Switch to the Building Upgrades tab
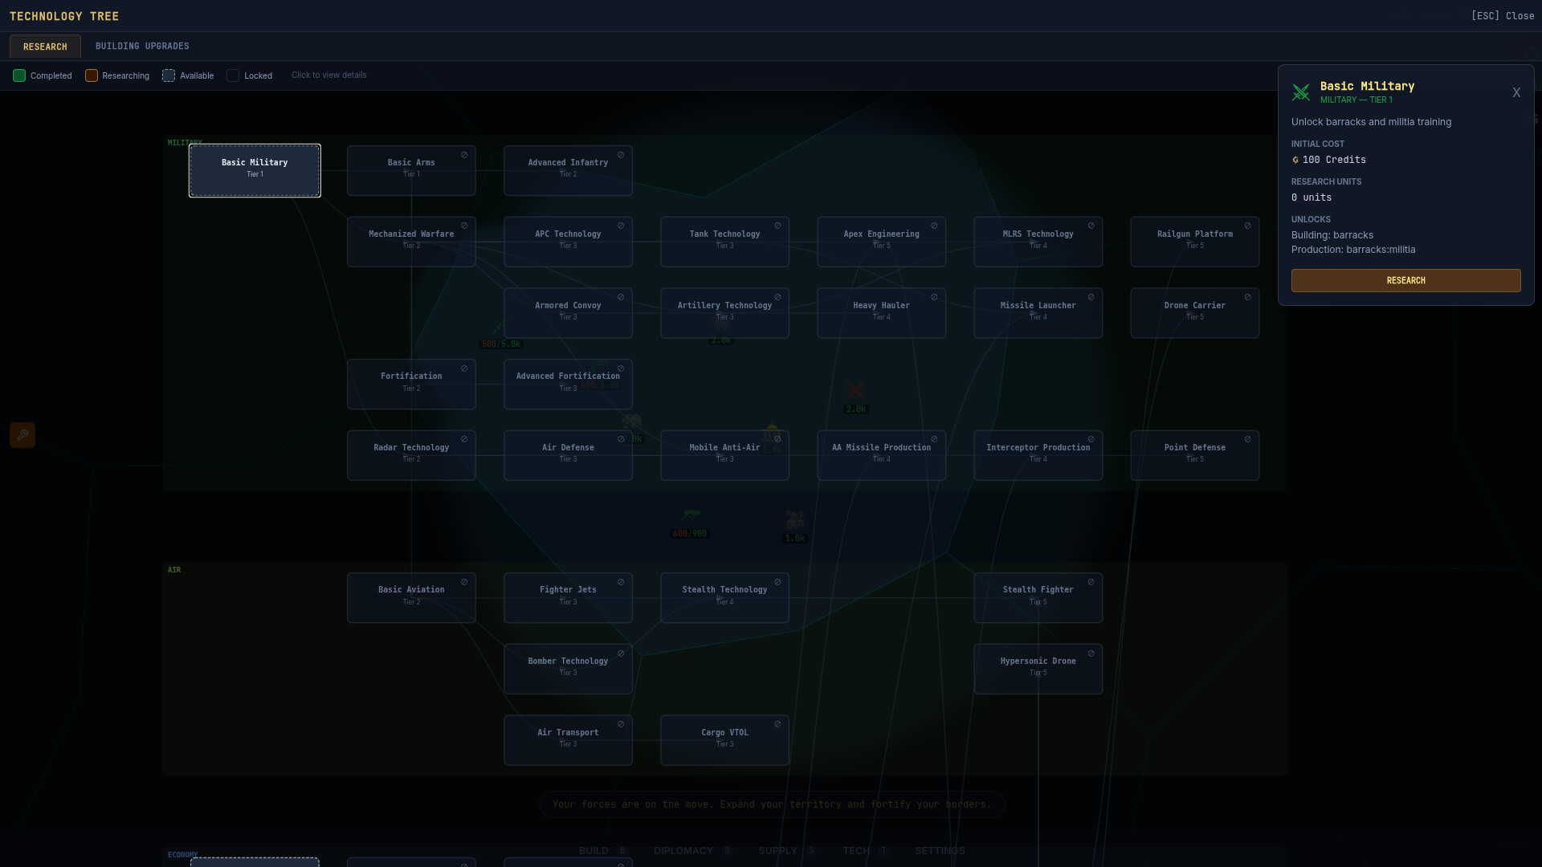This screenshot has width=1542, height=867. point(142,47)
